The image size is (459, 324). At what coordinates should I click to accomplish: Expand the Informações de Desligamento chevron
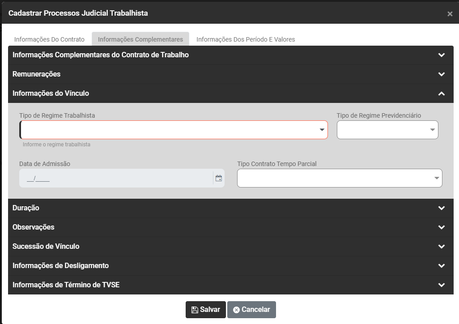(442, 266)
